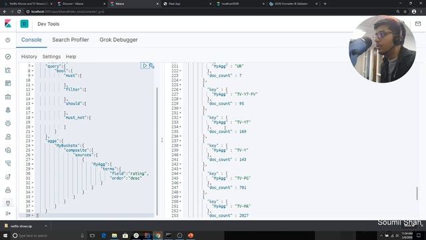
Task: Click the browser address bar
Action: tap(209, 12)
